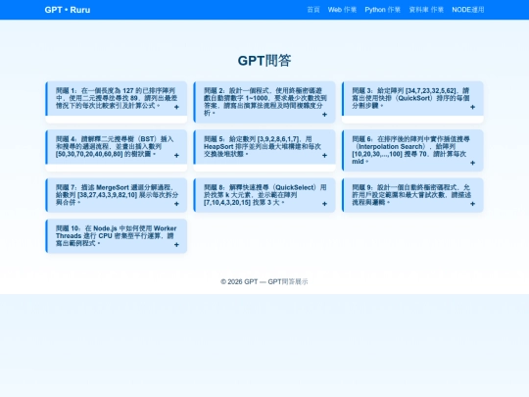Expand question 7 plus icon about MergeSort

pyautogui.click(x=176, y=204)
